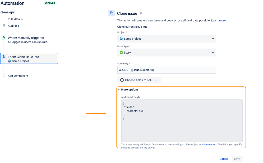The image size is (264, 163).
Task: Select the Then: Clone issue into step
Action: [29, 59]
